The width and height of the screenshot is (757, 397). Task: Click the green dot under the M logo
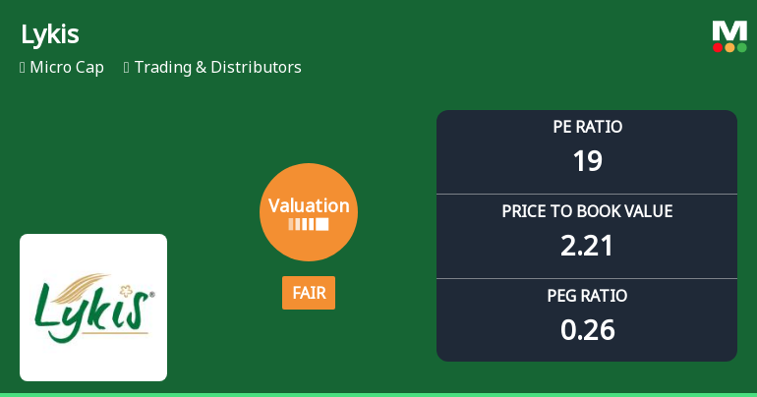[741, 47]
